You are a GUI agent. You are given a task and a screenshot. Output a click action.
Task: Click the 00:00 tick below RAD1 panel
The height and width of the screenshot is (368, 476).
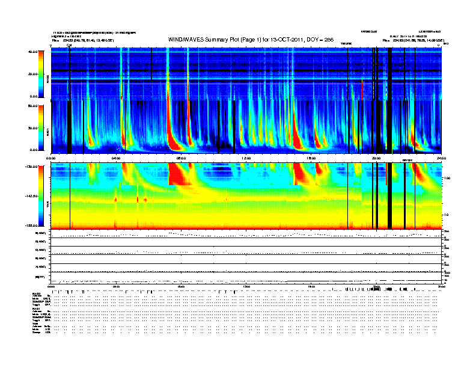click(x=50, y=158)
